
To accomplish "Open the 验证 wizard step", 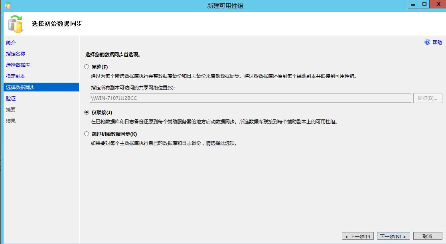I will pos(11,98).
